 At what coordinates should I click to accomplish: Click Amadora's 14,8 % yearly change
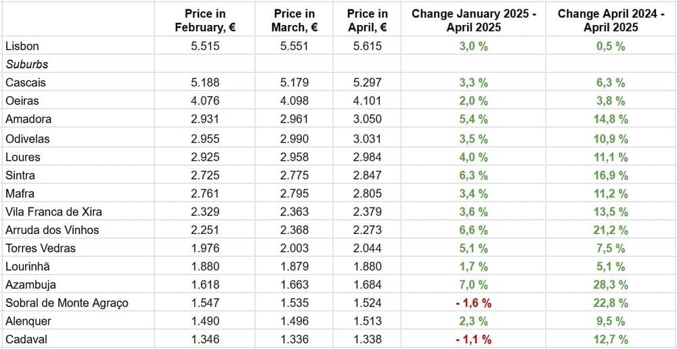[x=612, y=119]
